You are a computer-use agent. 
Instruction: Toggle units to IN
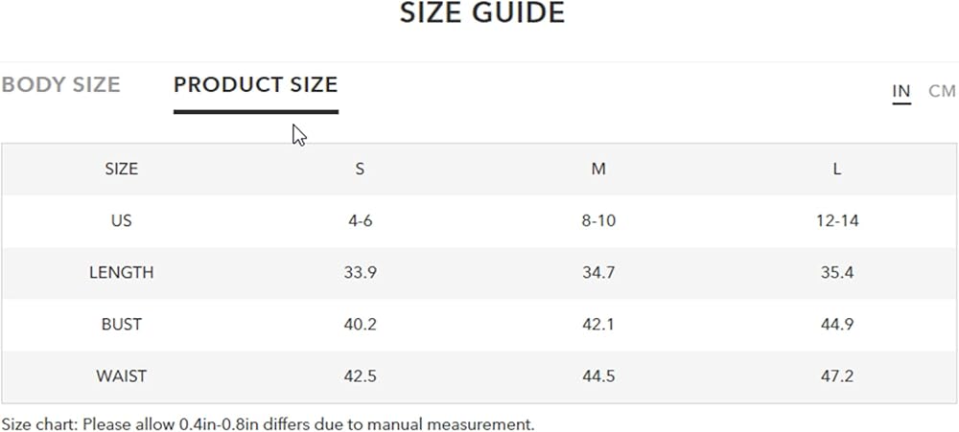pos(901,91)
